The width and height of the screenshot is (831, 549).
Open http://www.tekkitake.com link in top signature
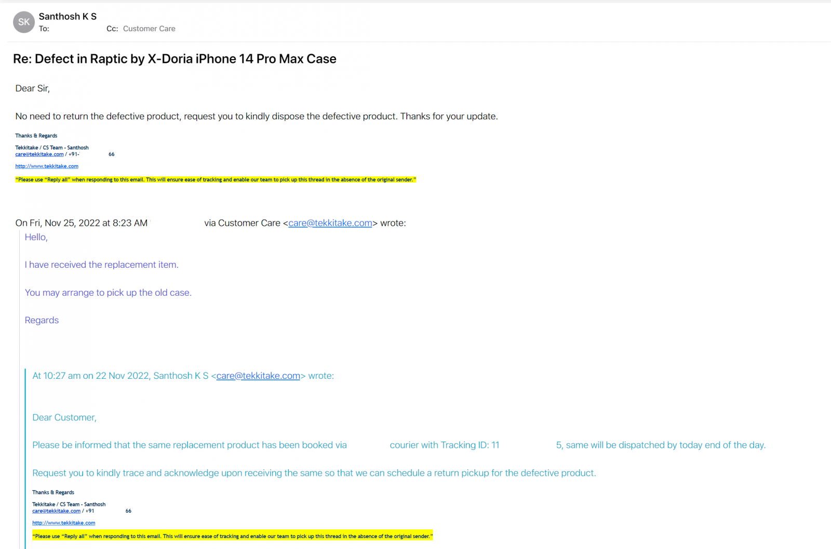pyautogui.click(x=47, y=166)
